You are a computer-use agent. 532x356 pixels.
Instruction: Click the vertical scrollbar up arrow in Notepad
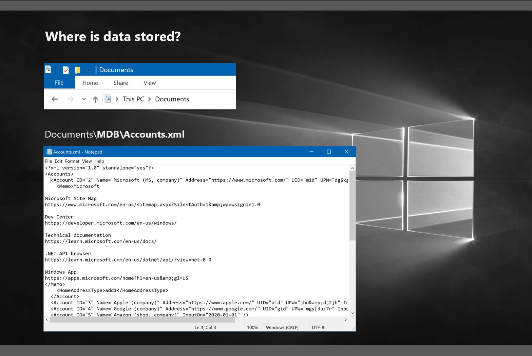pos(353,168)
